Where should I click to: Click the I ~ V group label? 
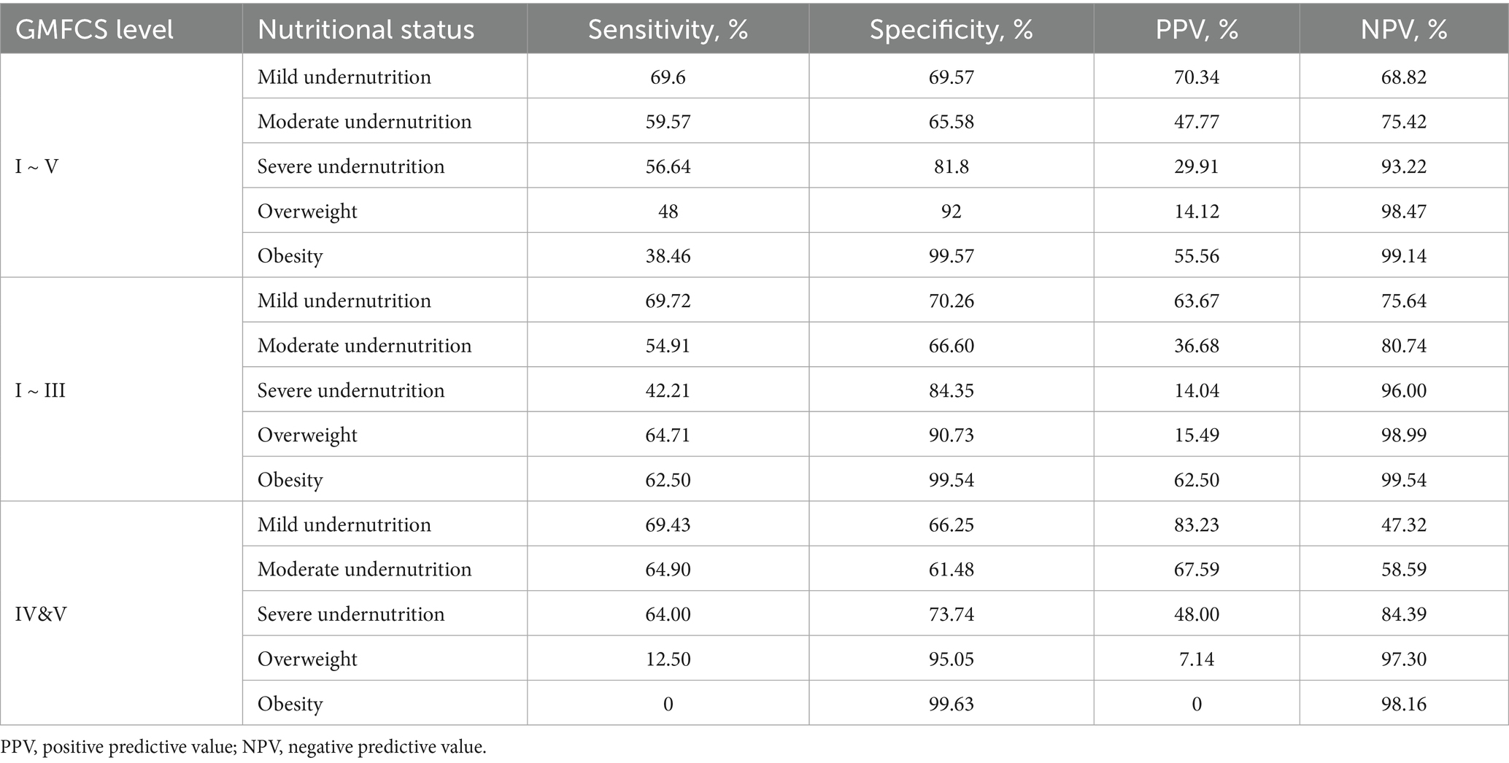click(x=37, y=166)
